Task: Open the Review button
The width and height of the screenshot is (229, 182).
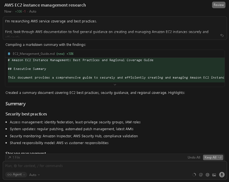Action: coord(218,5)
